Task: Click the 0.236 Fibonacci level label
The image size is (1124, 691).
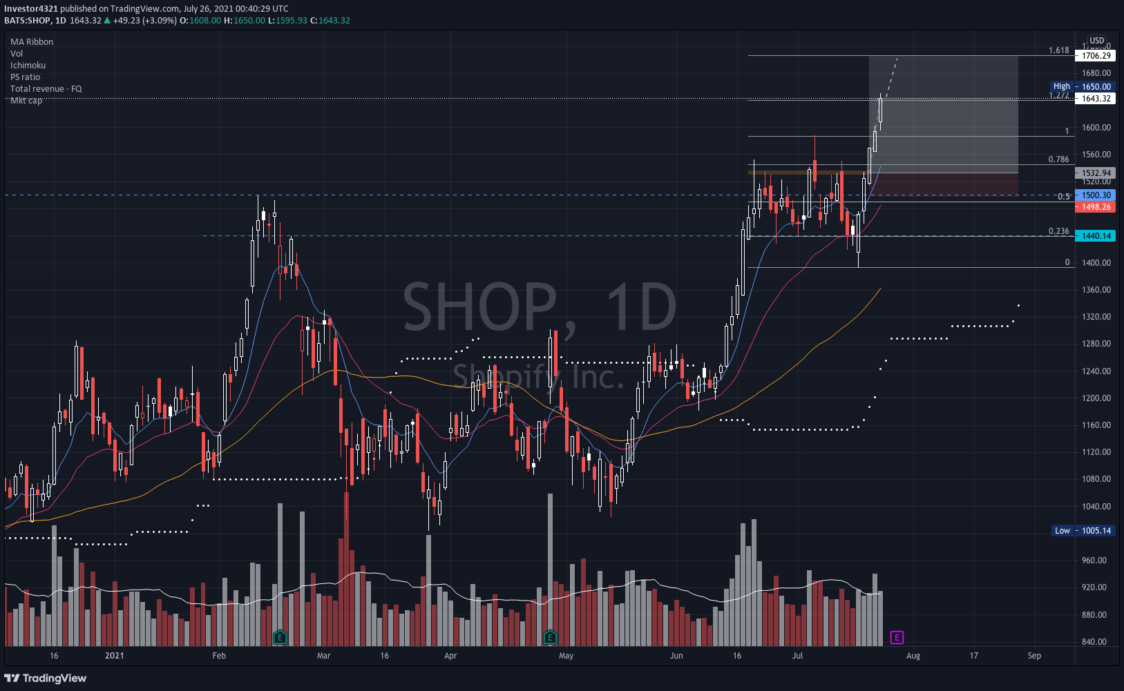Action: (x=1058, y=231)
